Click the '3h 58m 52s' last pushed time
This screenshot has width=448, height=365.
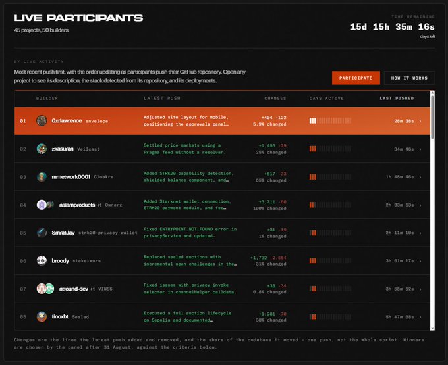click(x=400, y=289)
